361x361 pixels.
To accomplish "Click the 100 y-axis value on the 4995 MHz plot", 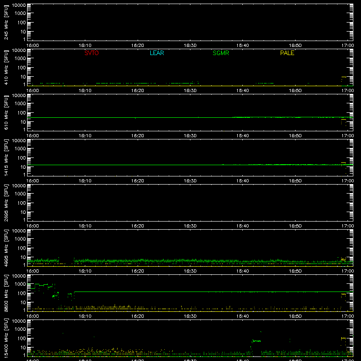I will pyautogui.click(x=22, y=248).
